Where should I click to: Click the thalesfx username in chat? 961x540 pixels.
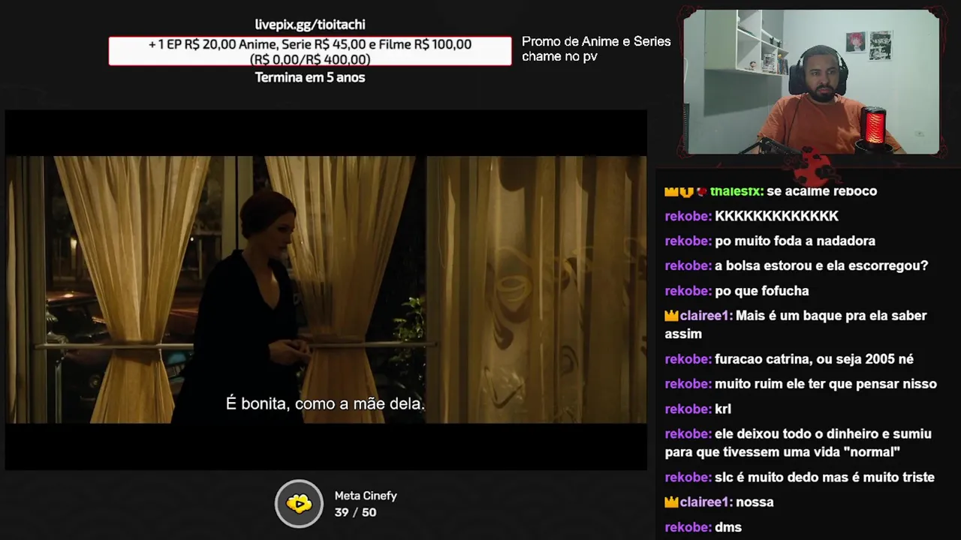pos(737,191)
